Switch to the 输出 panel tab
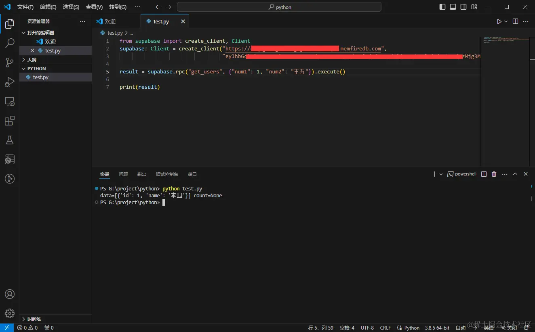Image resolution: width=535 pixels, height=332 pixels. [x=142, y=174]
